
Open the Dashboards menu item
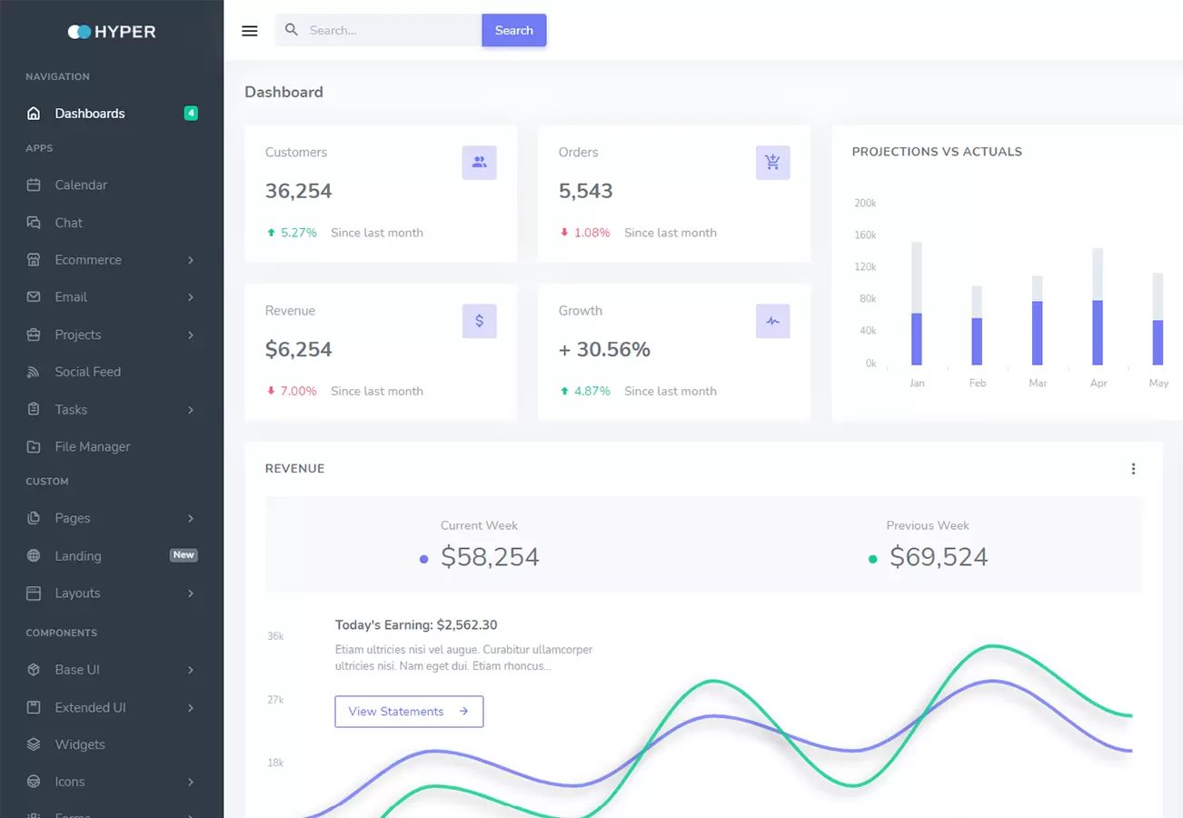click(x=112, y=114)
